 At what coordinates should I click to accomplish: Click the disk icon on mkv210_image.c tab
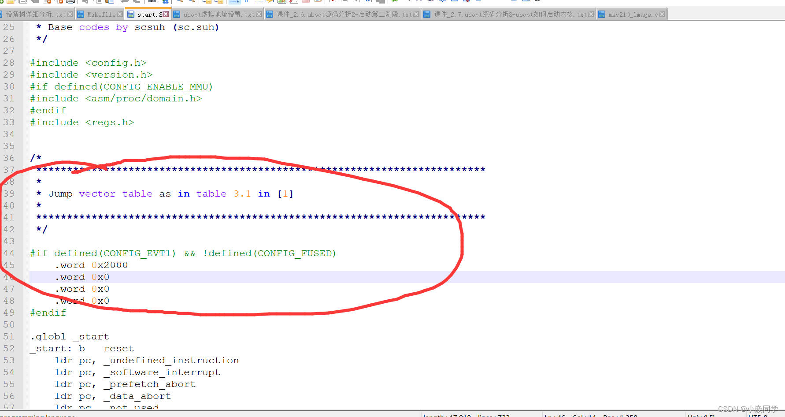pyautogui.click(x=602, y=15)
